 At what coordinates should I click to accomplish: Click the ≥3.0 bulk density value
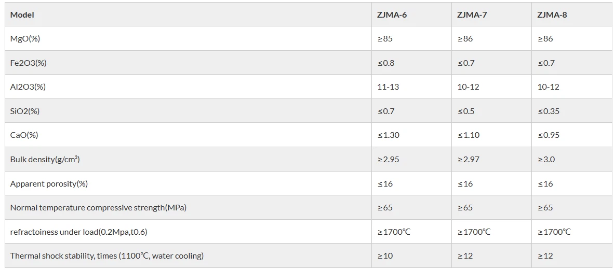click(x=546, y=159)
